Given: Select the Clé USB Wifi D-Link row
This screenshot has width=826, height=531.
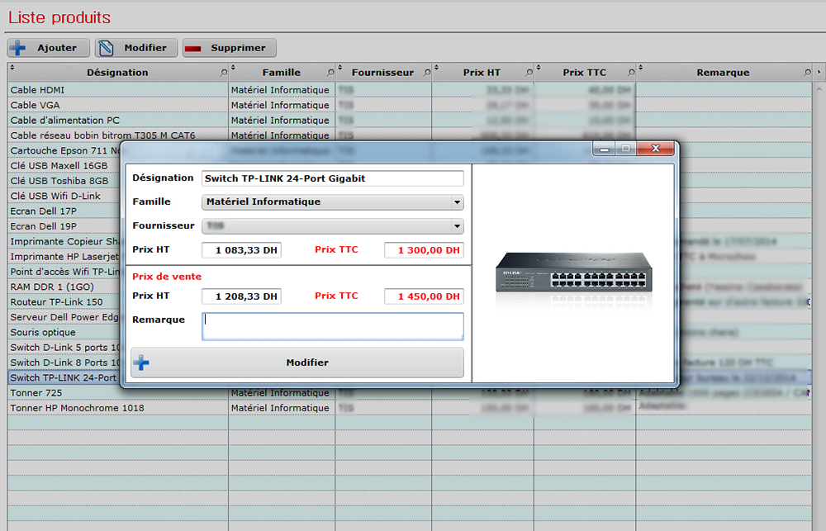Looking at the screenshot, I should pos(64,196).
